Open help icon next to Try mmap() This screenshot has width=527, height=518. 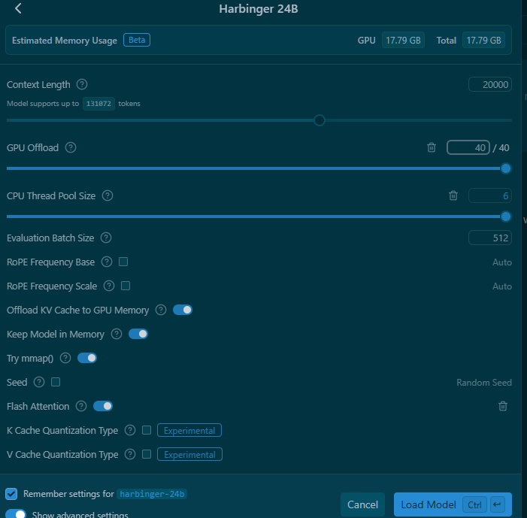pyautogui.click(x=65, y=359)
